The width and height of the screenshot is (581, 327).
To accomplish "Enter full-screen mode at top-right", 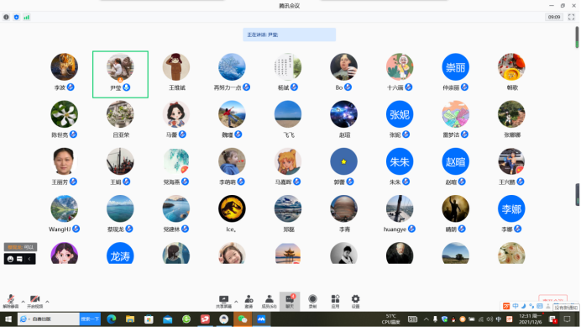I will point(572,17).
